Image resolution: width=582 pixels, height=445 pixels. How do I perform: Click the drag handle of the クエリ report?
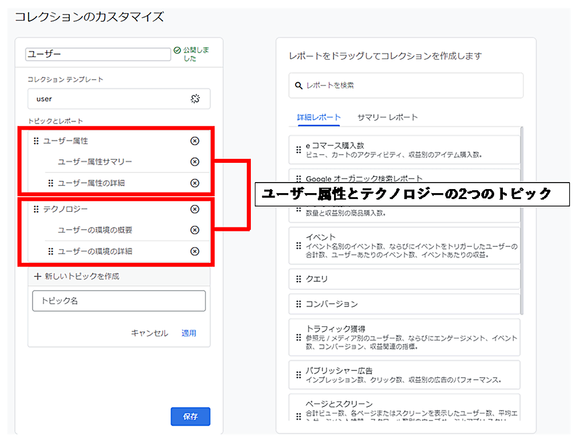click(299, 279)
